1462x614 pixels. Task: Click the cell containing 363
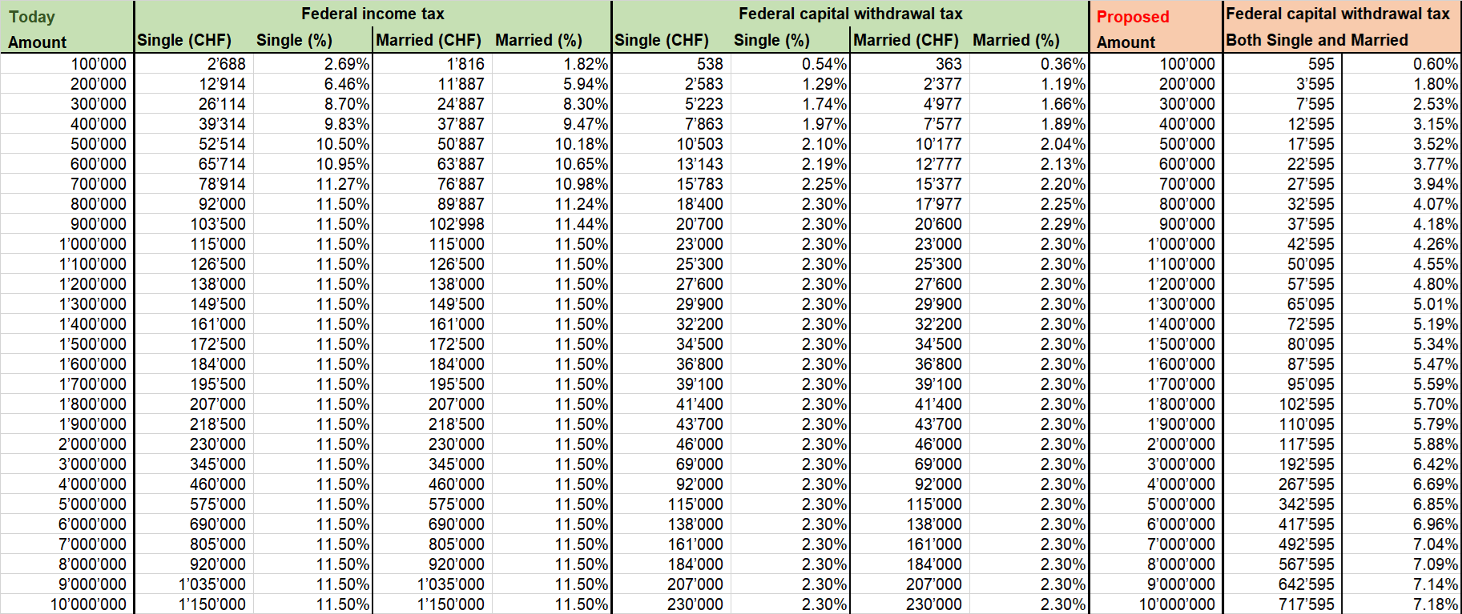910,64
